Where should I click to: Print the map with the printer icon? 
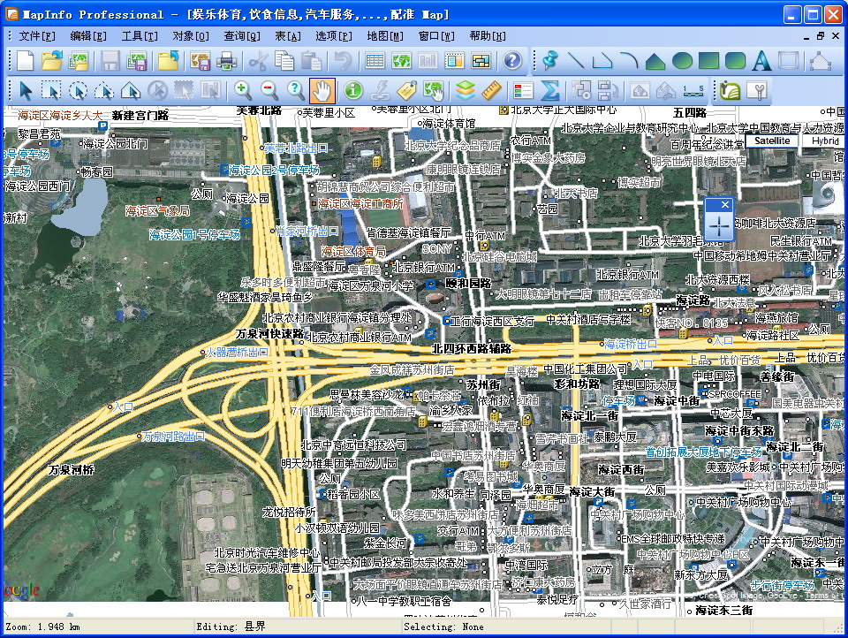[226, 60]
